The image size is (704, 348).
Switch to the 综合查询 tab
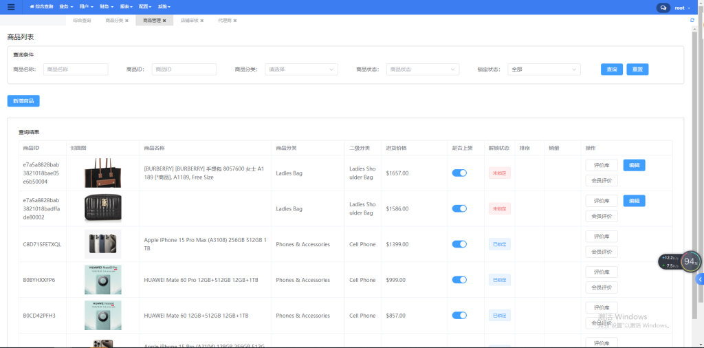point(82,21)
